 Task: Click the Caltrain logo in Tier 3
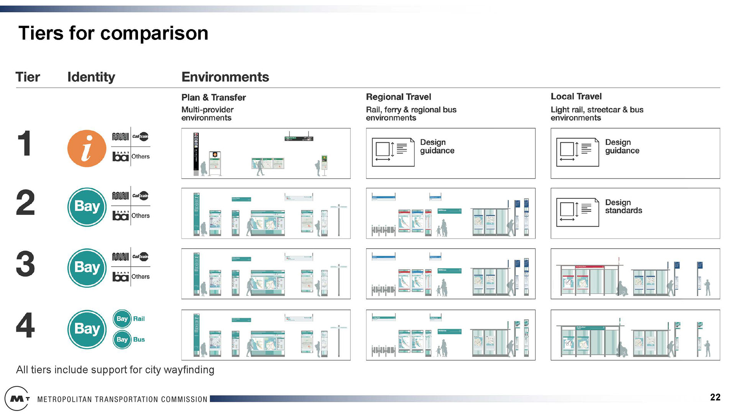point(140,256)
